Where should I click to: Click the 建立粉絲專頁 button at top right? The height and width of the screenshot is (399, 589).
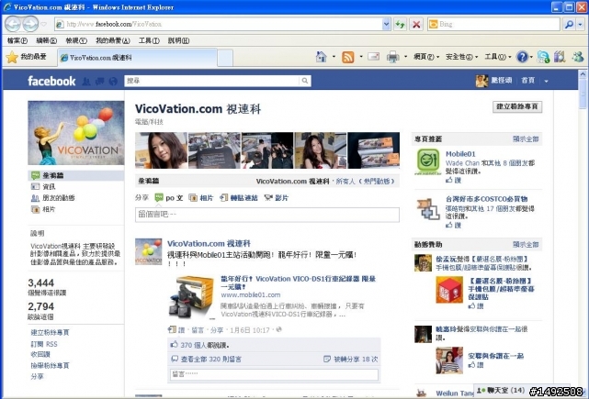(517, 107)
